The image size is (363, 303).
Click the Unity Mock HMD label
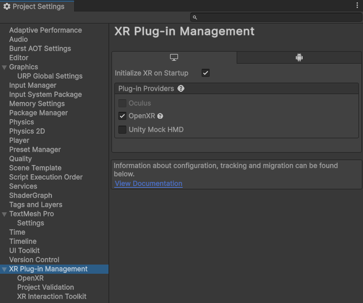tap(156, 130)
